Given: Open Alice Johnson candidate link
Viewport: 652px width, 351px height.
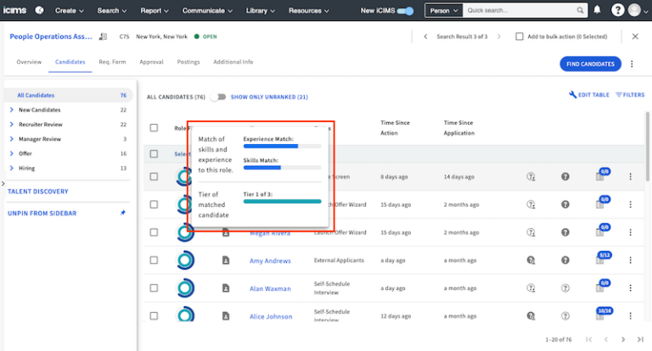Looking at the screenshot, I should [271, 316].
